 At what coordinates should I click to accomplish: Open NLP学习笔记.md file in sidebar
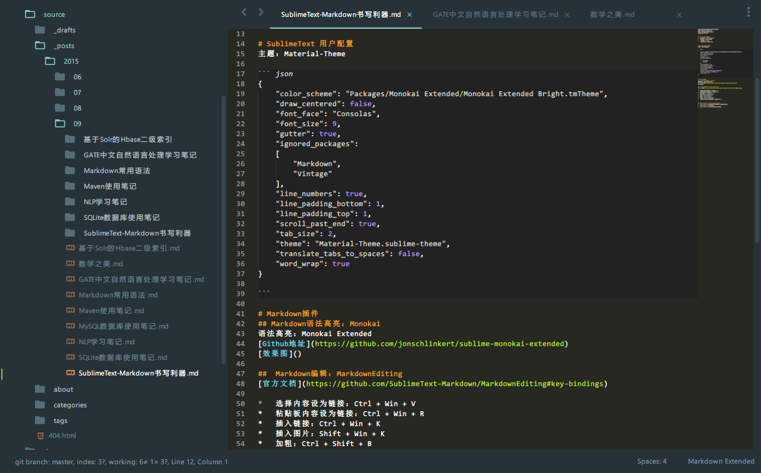point(106,342)
